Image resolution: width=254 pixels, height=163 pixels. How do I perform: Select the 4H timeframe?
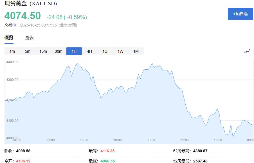click(x=89, y=51)
